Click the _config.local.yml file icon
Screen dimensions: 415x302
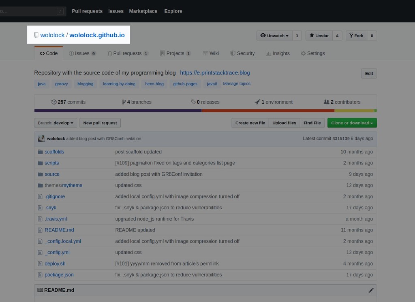40,241
